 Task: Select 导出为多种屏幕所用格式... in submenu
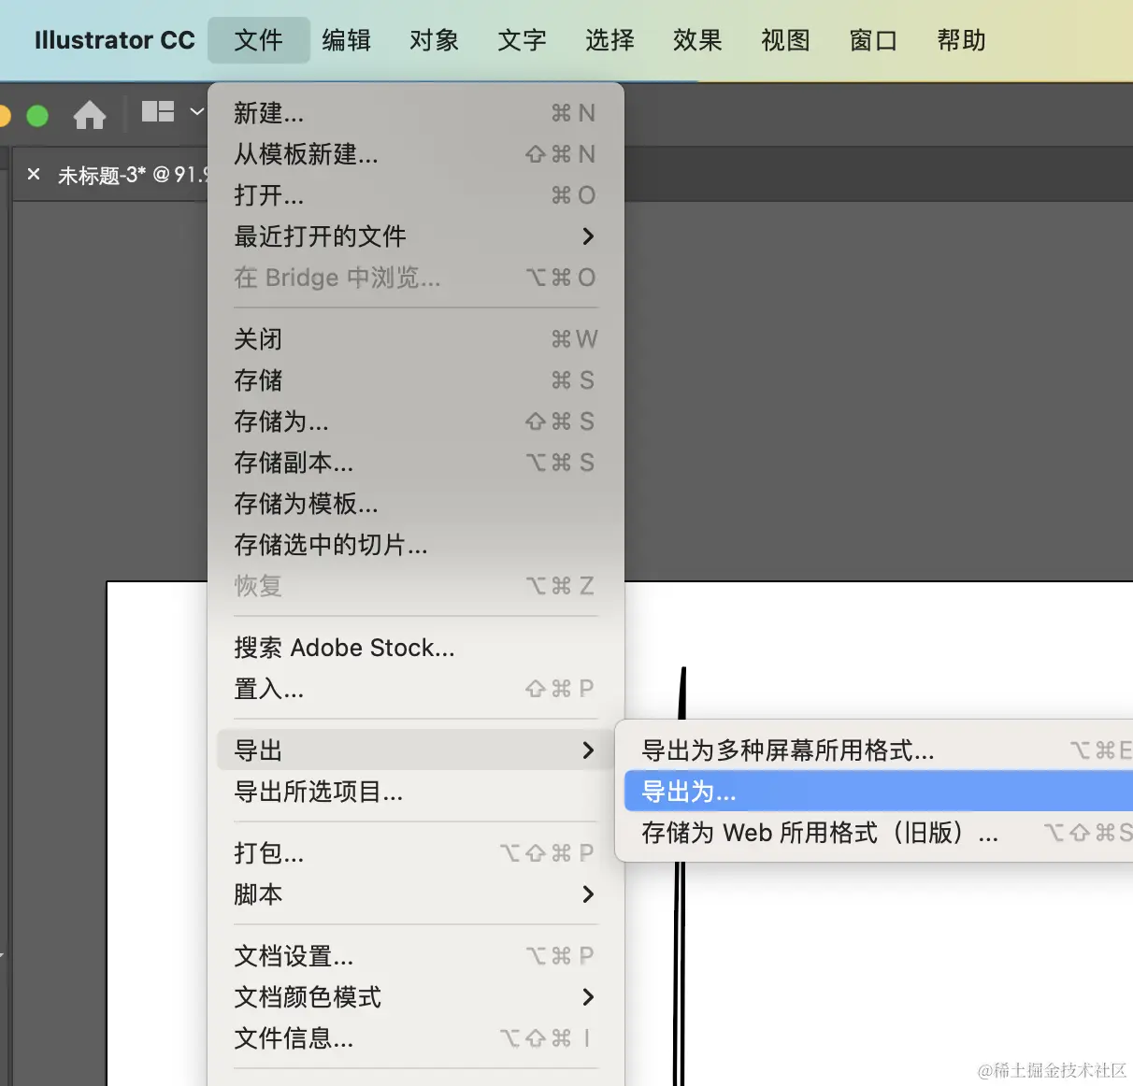878,750
